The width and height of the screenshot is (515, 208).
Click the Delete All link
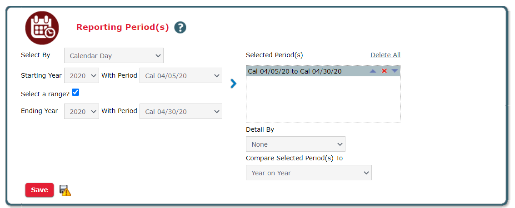385,55
